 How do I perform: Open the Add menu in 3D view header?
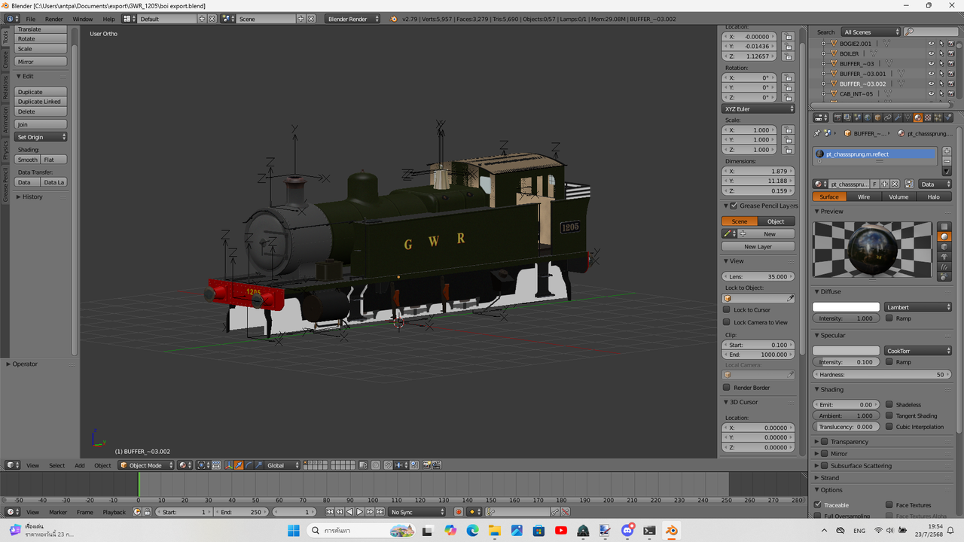[x=80, y=465]
